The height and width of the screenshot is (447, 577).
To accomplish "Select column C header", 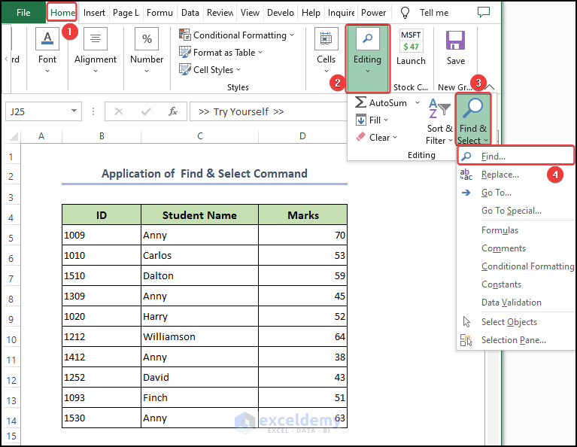I will tap(200, 136).
